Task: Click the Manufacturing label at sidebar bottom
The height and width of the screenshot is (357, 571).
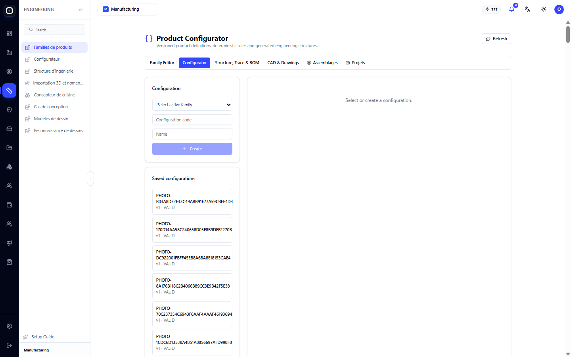Action: coord(36,350)
